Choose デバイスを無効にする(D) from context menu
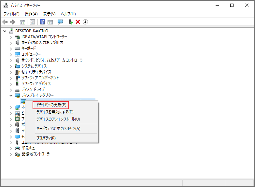The image size is (255, 187). click(55, 112)
